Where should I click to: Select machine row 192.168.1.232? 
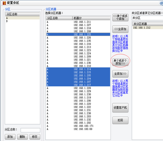tap(78, 119)
